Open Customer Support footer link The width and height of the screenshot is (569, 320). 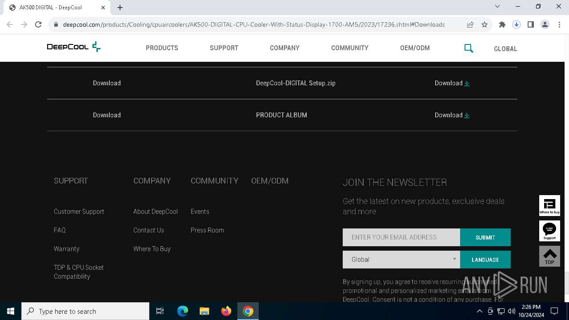pos(79,212)
